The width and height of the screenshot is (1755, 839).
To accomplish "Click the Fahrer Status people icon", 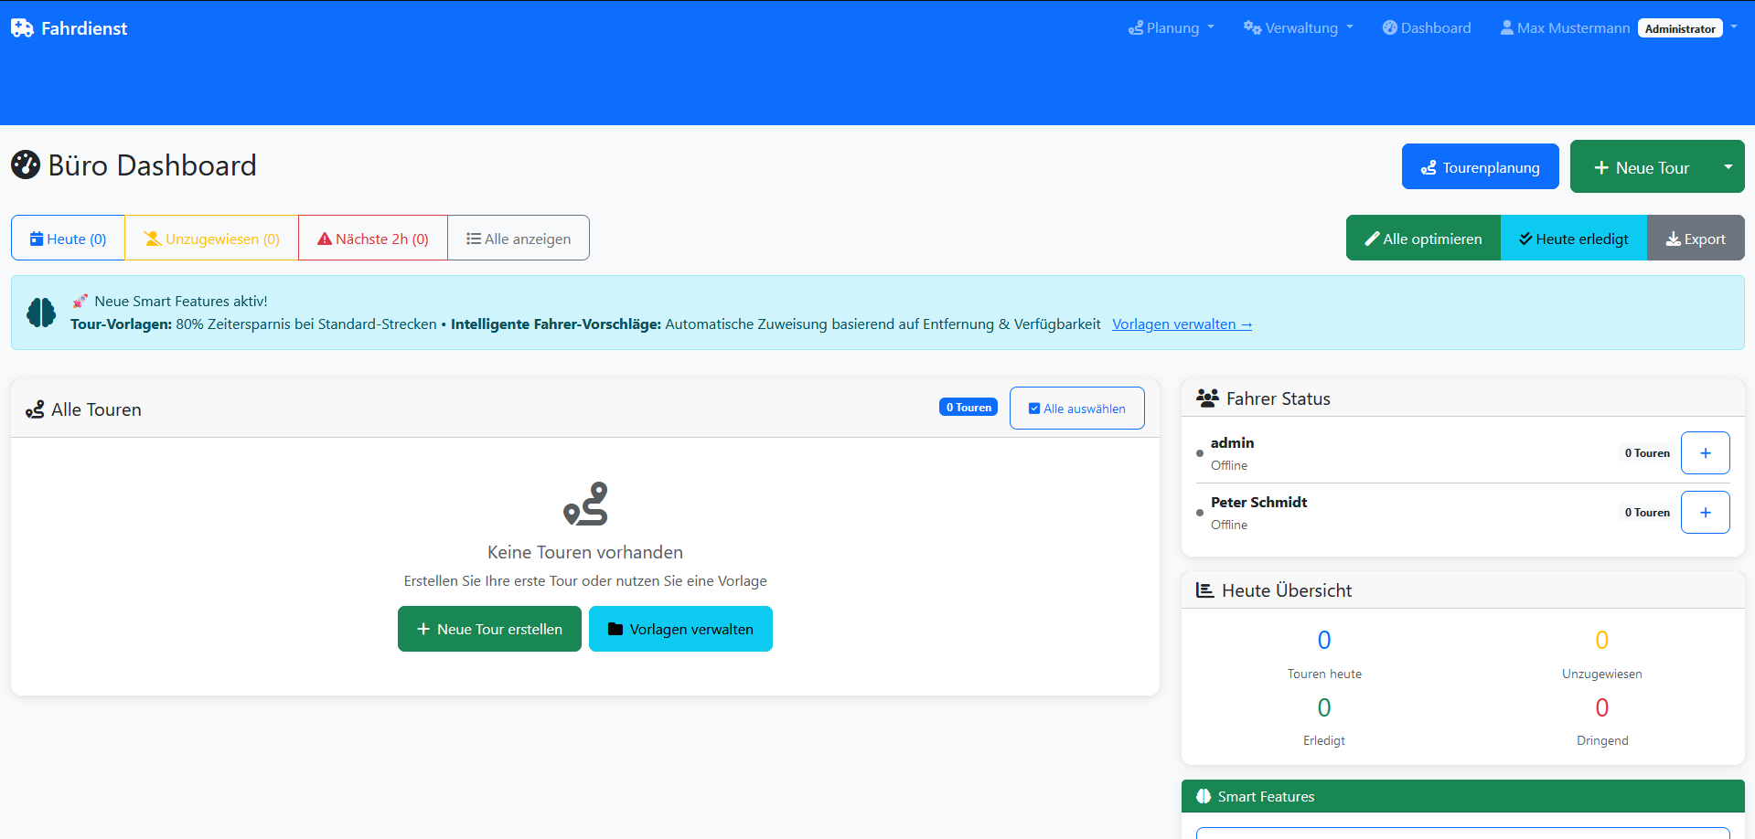I will point(1207,398).
